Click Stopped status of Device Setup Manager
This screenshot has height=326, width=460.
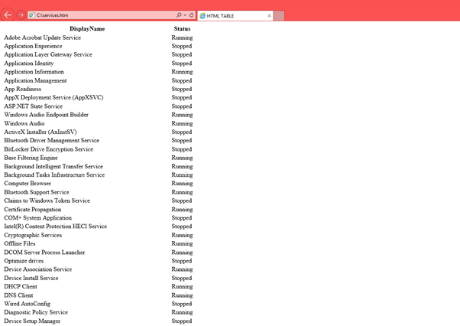click(182, 321)
